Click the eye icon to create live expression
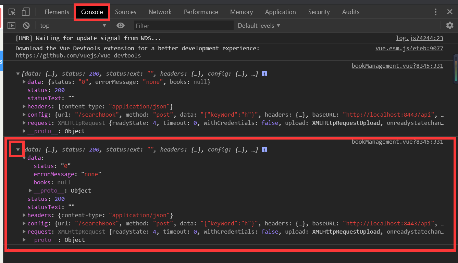This screenshot has width=458, height=263. click(120, 25)
